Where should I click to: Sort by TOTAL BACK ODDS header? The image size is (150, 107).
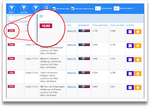click(x=100, y=25)
